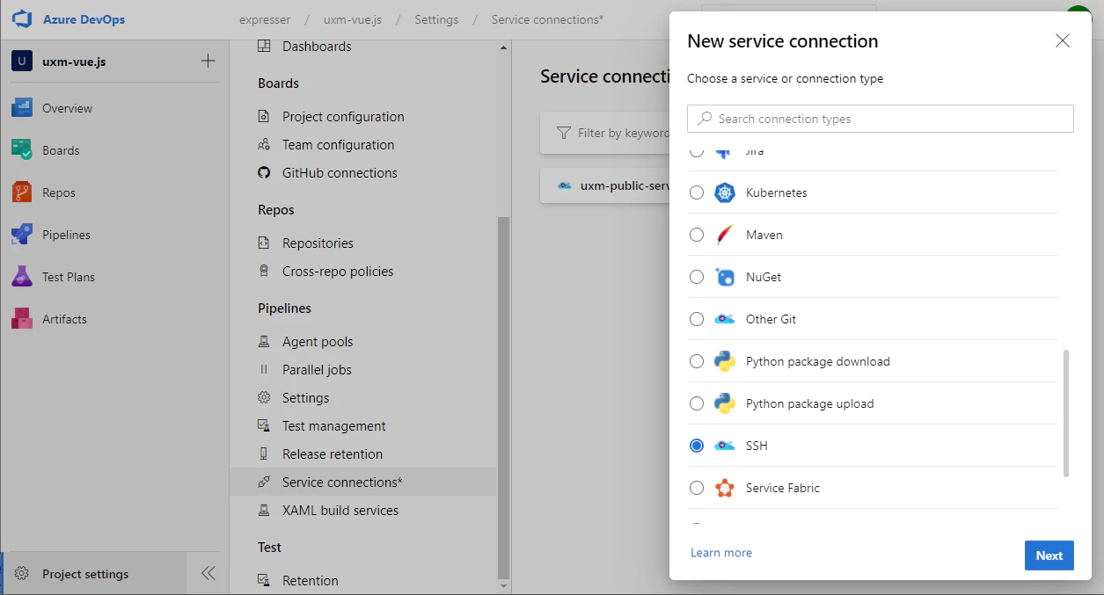Click the Service Fabric logo icon
1104x595 pixels.
(x=725, y=488)
